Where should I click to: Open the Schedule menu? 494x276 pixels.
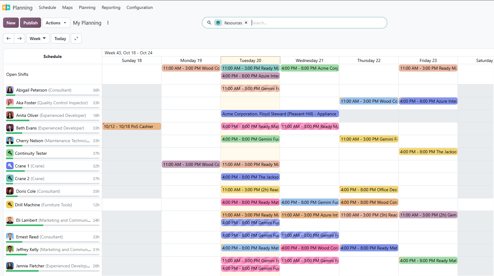point(47,7)
